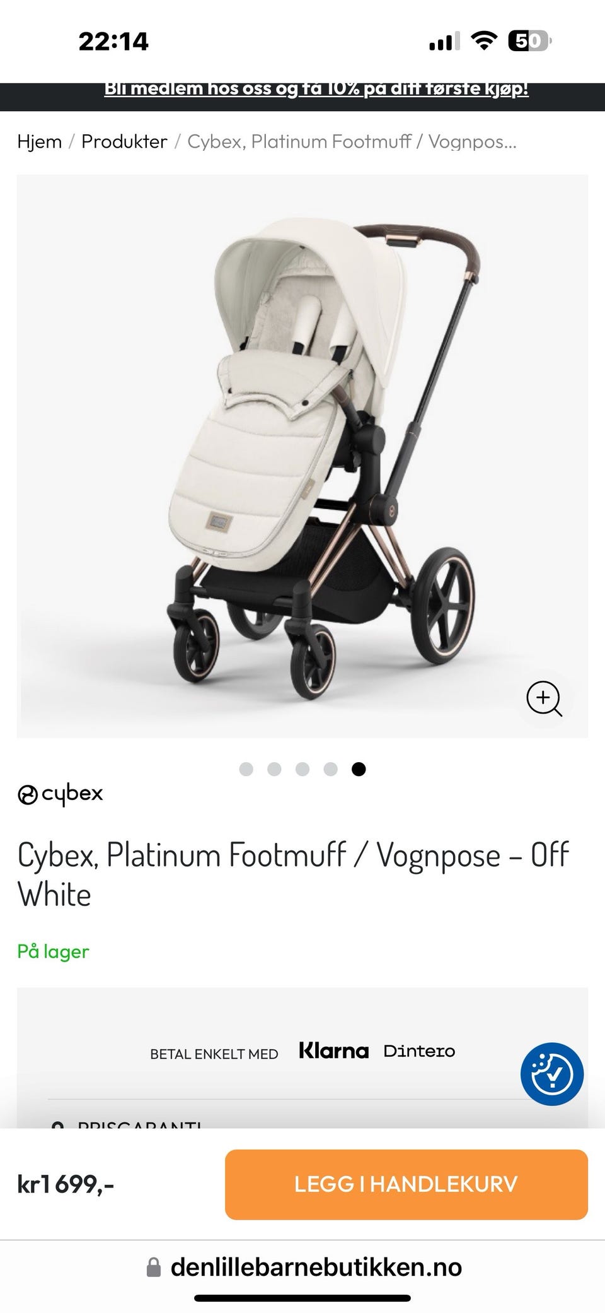Select the third image carousel dot

pyautogui.click(x=302, y=769)
